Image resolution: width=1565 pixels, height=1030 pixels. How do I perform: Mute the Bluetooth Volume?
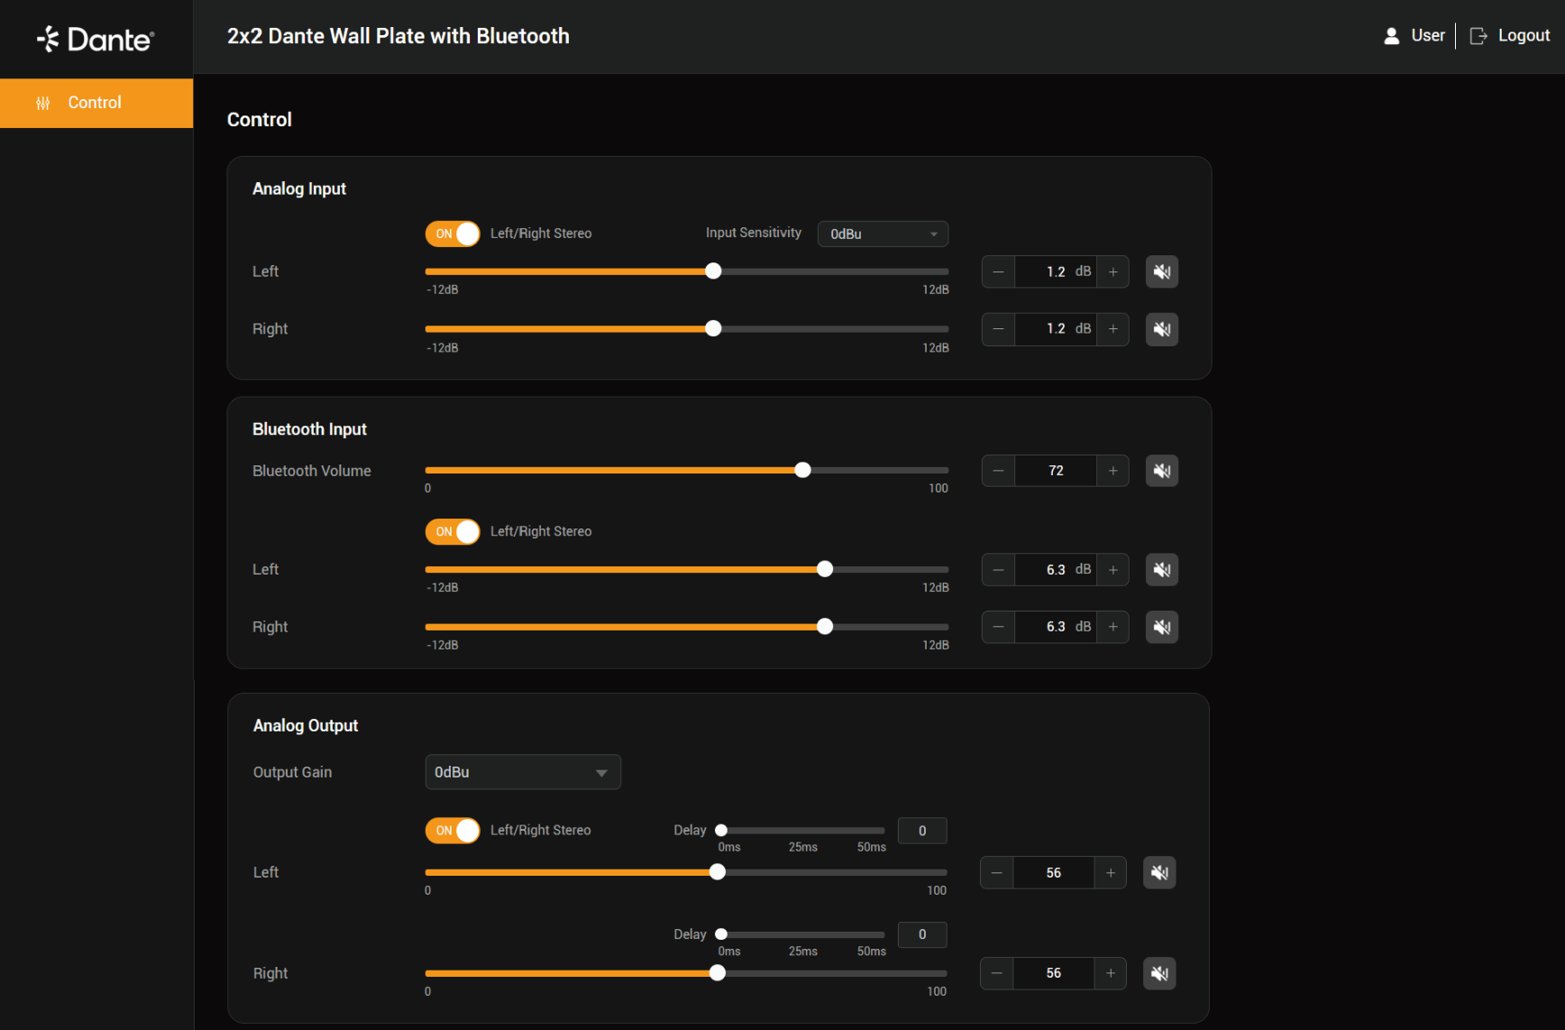click(1161, 470)
